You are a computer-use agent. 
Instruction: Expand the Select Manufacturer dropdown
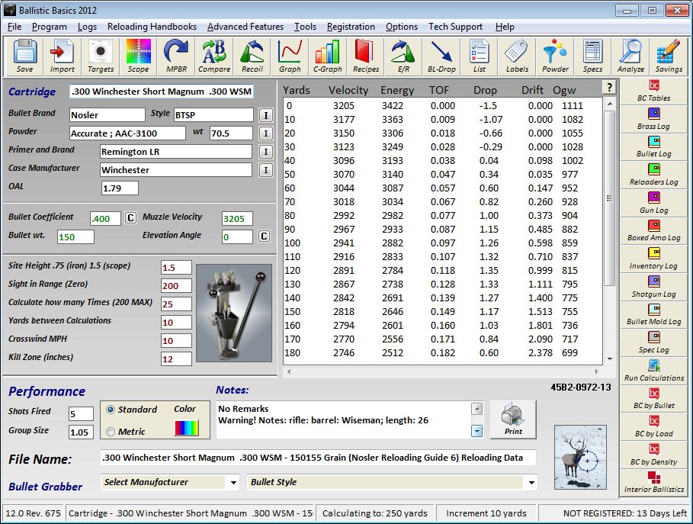point(233,483)
